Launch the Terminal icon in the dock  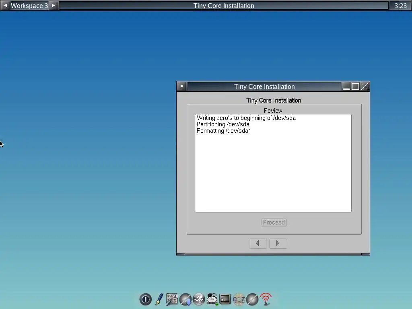(x=225, y=299)
